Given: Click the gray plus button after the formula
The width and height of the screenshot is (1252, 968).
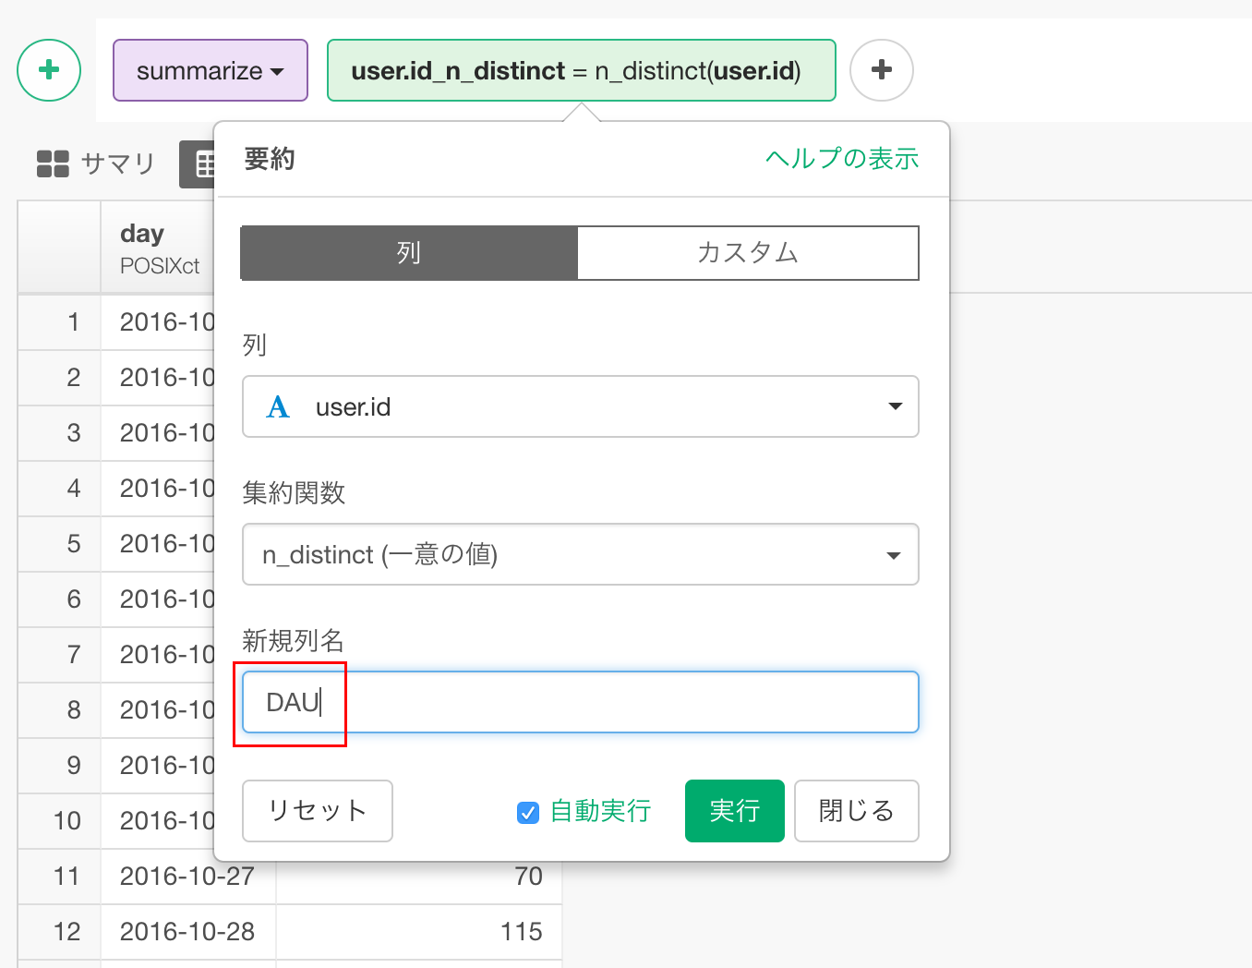Looking at the screenshot, I should click(882, 70).
